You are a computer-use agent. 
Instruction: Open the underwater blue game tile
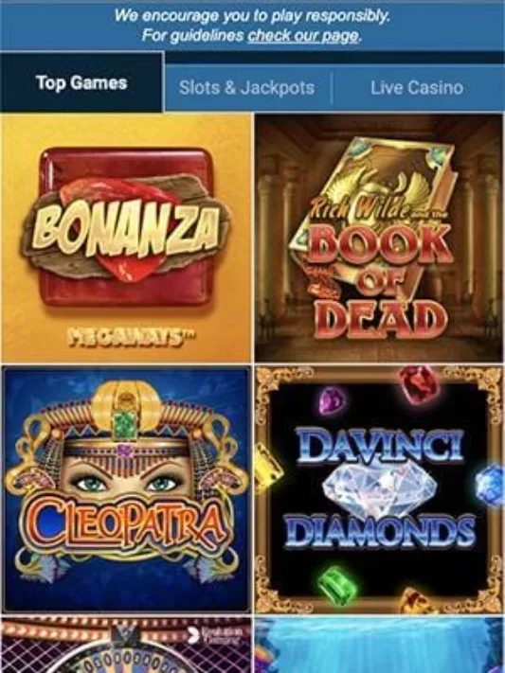[378, 645]
